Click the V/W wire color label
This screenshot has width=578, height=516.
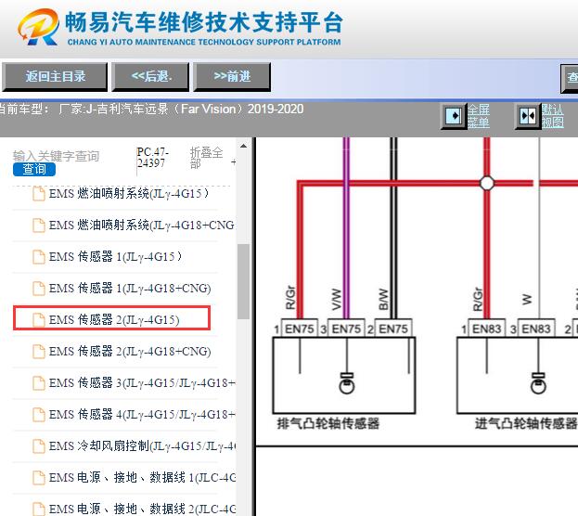pyautogui.click(x=337, y=299)
